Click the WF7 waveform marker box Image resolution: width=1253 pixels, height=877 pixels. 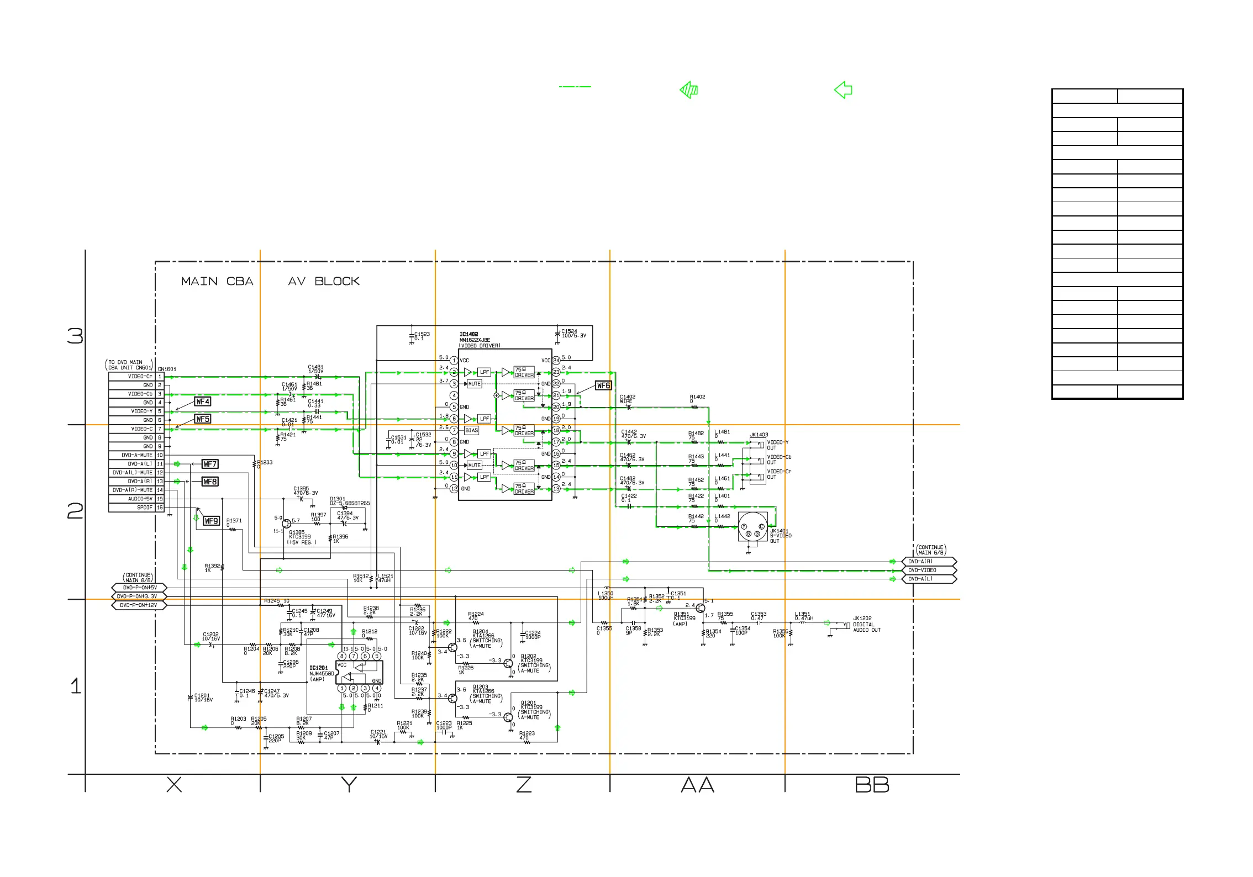point(210,464)
